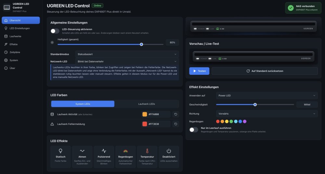Image resolution: width=325 pixels, height=174 pixels.
Task: Reset the Laufwerk Fehlermeldung color
Action: [176, 124]
